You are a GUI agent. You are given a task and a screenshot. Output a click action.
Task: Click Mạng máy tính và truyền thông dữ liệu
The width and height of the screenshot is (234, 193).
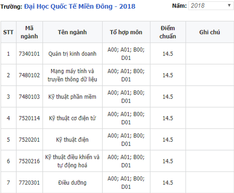(x=72, y=75)
